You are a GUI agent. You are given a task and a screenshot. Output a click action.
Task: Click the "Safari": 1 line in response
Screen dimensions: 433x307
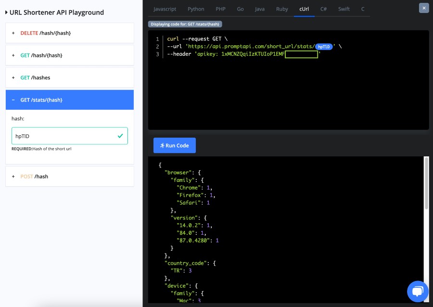tap(193, 203)
